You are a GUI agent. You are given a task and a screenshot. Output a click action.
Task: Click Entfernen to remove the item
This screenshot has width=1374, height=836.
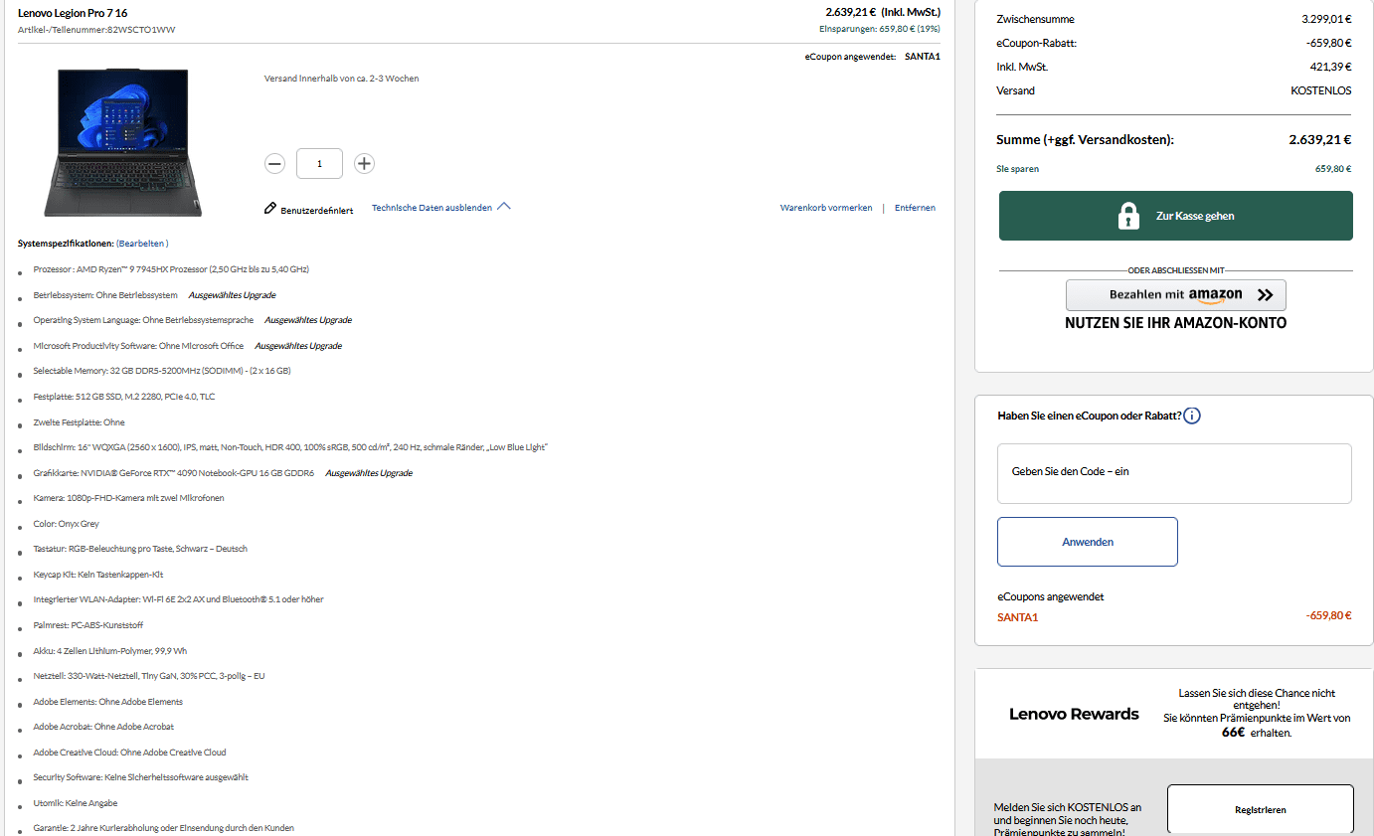click(915, 208)
